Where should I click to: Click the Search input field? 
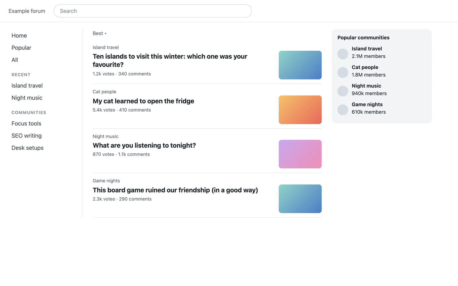[153, 11]
